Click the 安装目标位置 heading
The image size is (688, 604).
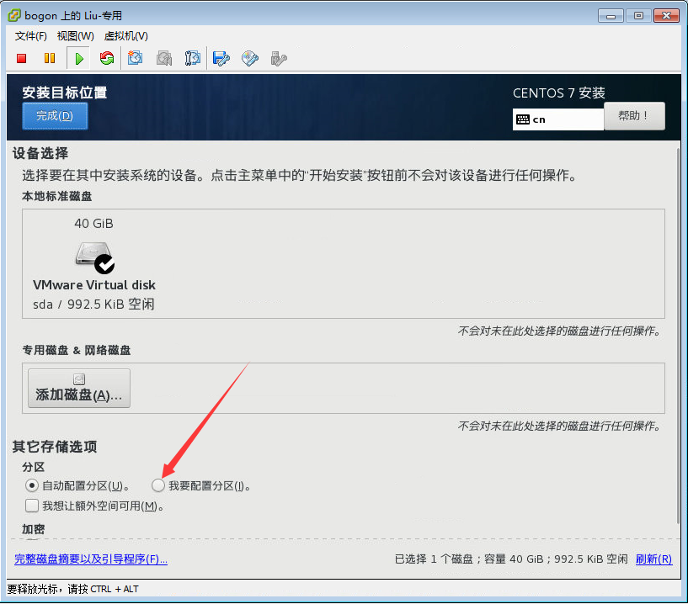pyautogui.click(x=65, y=93)
